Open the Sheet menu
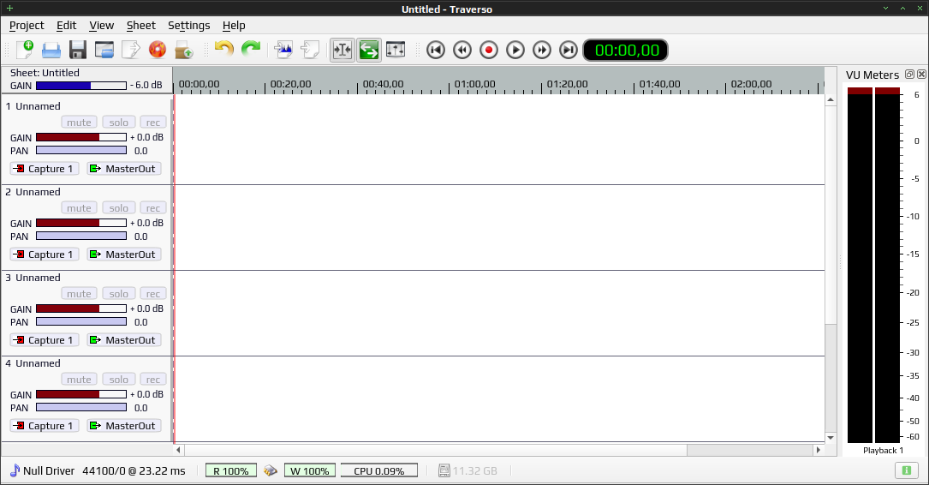 click(141, 26)
